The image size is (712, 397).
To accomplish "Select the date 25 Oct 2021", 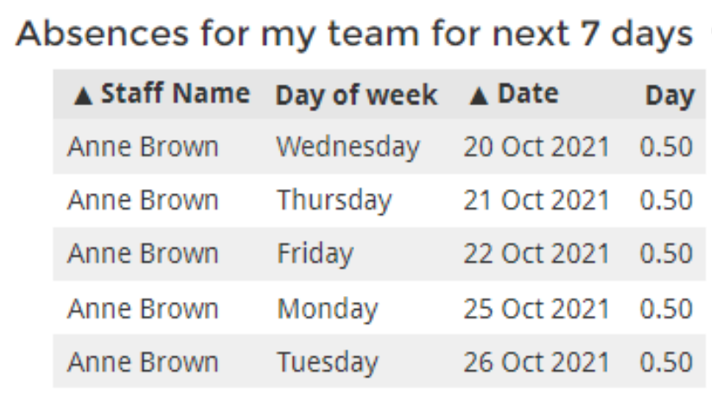I will [x=536, y=308].
